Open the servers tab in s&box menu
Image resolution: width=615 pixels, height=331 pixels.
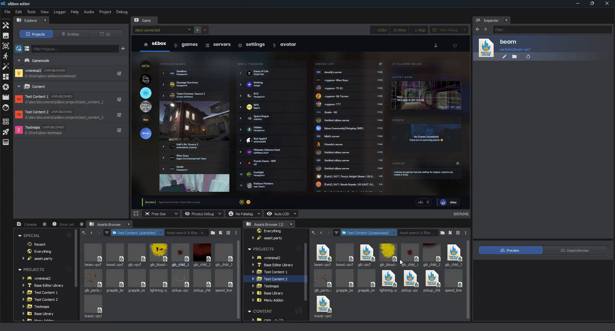(x=218, y=45)
